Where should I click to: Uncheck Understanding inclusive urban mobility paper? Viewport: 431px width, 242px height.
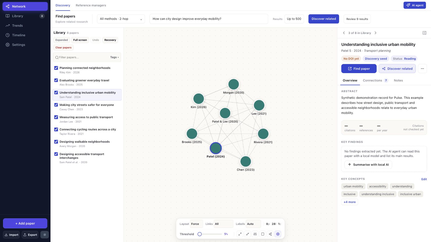coord(56,93)
